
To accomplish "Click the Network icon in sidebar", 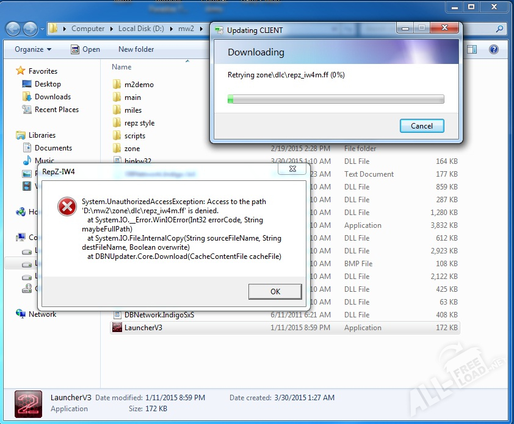I will [21, 314].
